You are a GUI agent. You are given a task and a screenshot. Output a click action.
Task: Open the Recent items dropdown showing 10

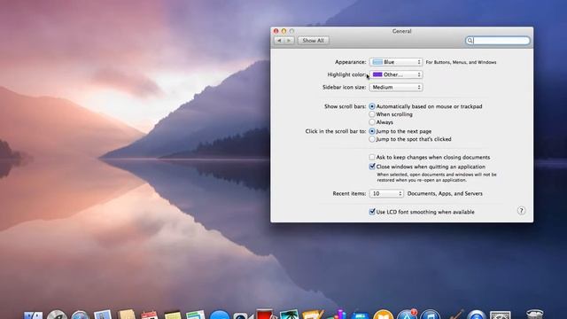tap(386, 193)
